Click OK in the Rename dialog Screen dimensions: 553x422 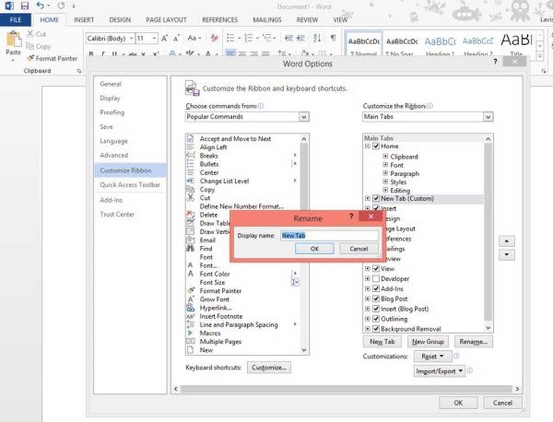[x=314, y=248]
